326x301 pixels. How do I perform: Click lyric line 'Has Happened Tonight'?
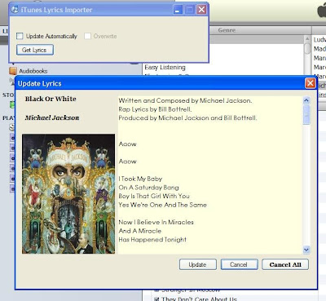click(152, 240)
